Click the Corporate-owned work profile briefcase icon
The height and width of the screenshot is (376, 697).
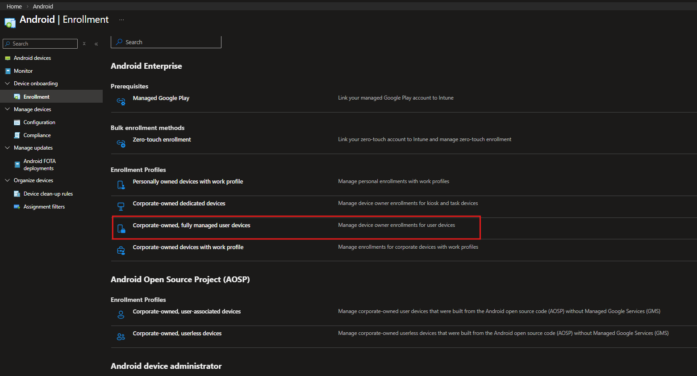pos(121,251)
